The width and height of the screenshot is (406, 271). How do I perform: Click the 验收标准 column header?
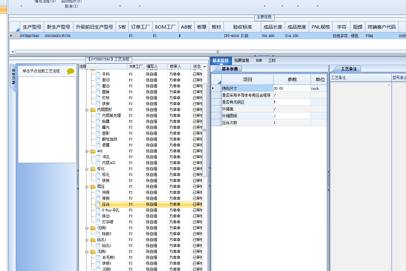(242, 27)
